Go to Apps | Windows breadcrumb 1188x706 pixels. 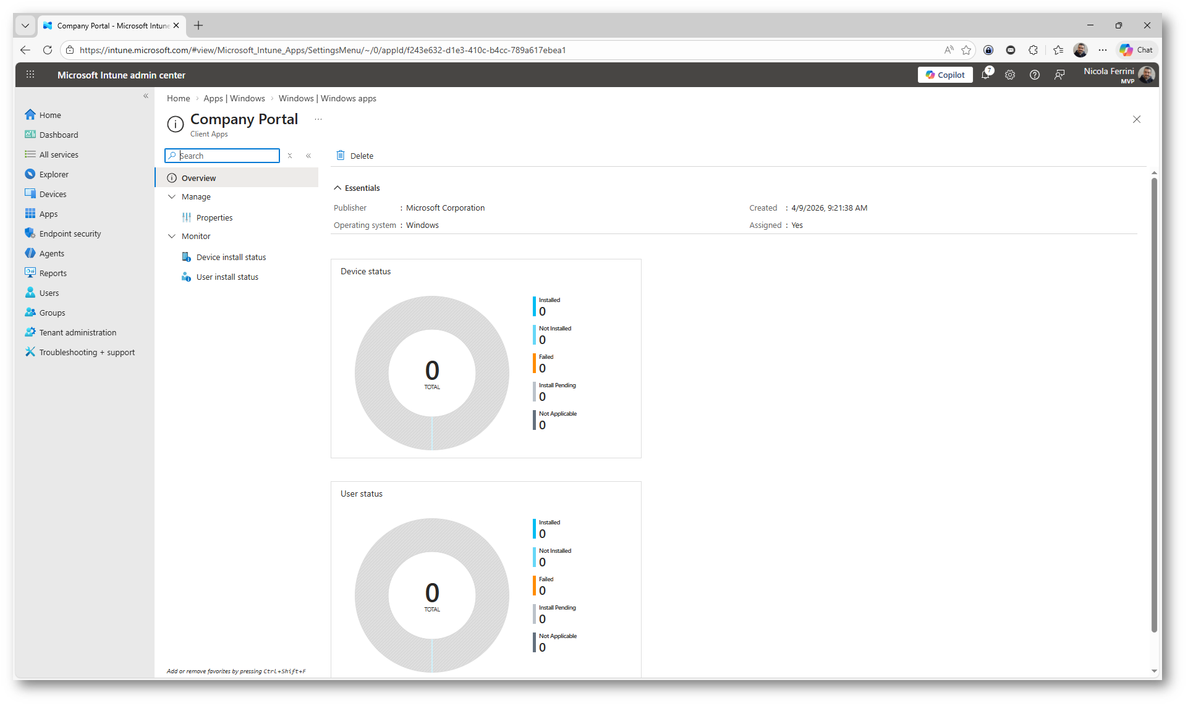pos(234,98)
